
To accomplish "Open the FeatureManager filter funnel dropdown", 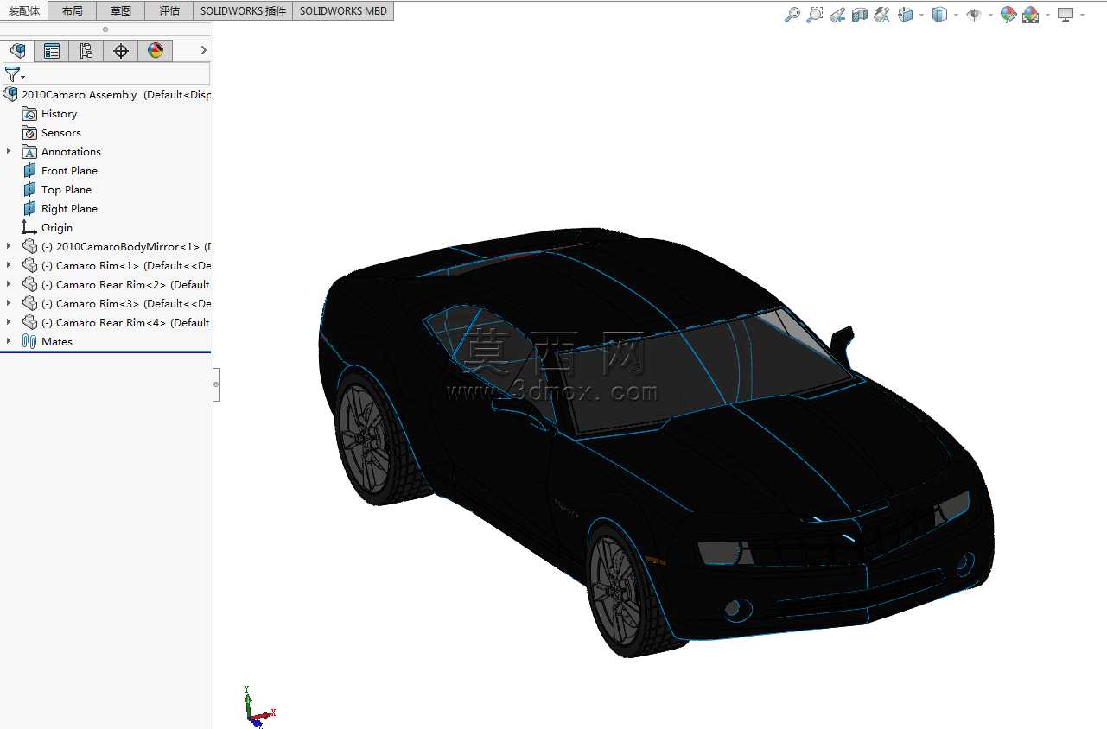I will point(14,74).
